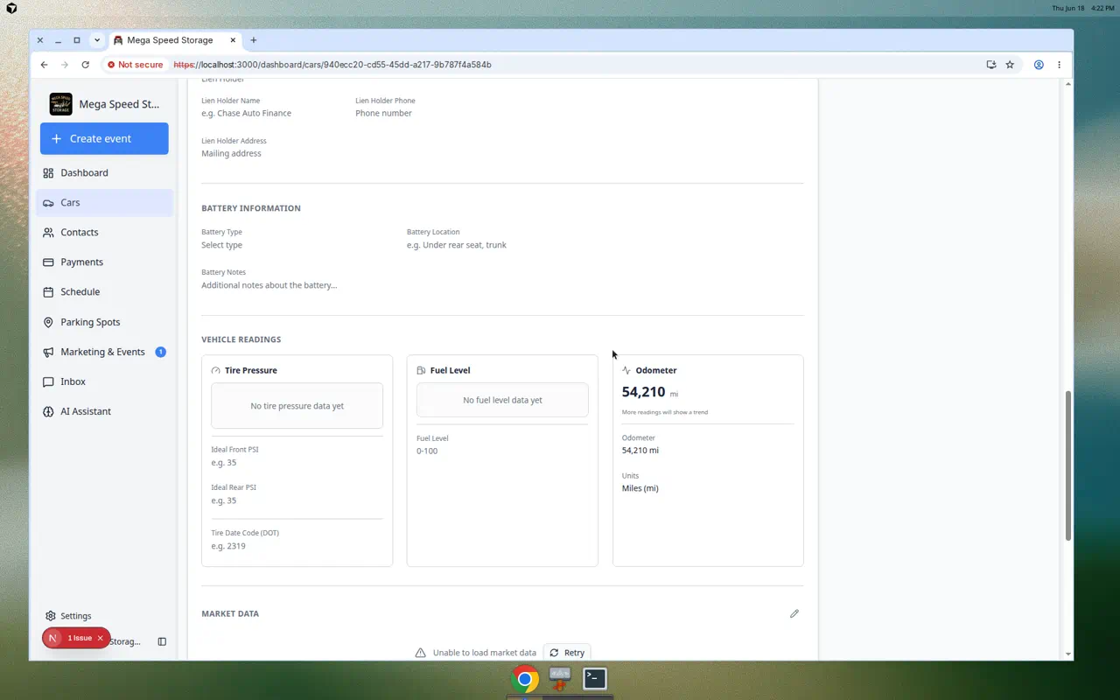Dismiss the 1 Issue badge
This screenshot has width=1120, height=700.
pos(100,638)
